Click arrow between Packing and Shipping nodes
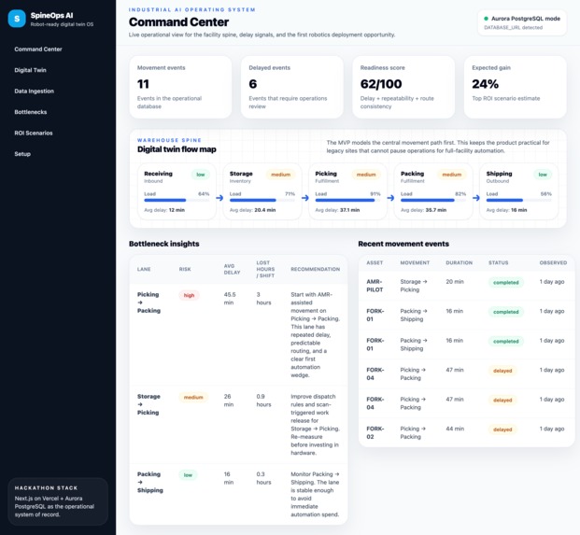The width and height of the screenshot is (580, 535). point(476,198)
